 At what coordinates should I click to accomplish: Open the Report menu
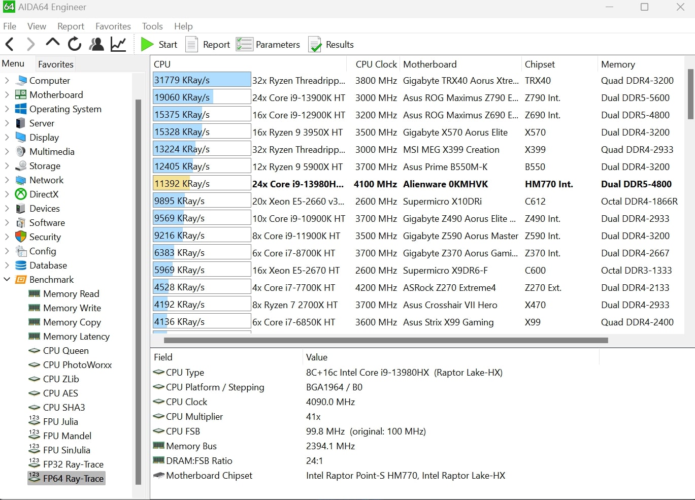tap(71, 26)
